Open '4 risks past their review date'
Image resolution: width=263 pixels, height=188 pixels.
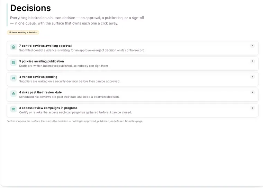tap(133, 95)
